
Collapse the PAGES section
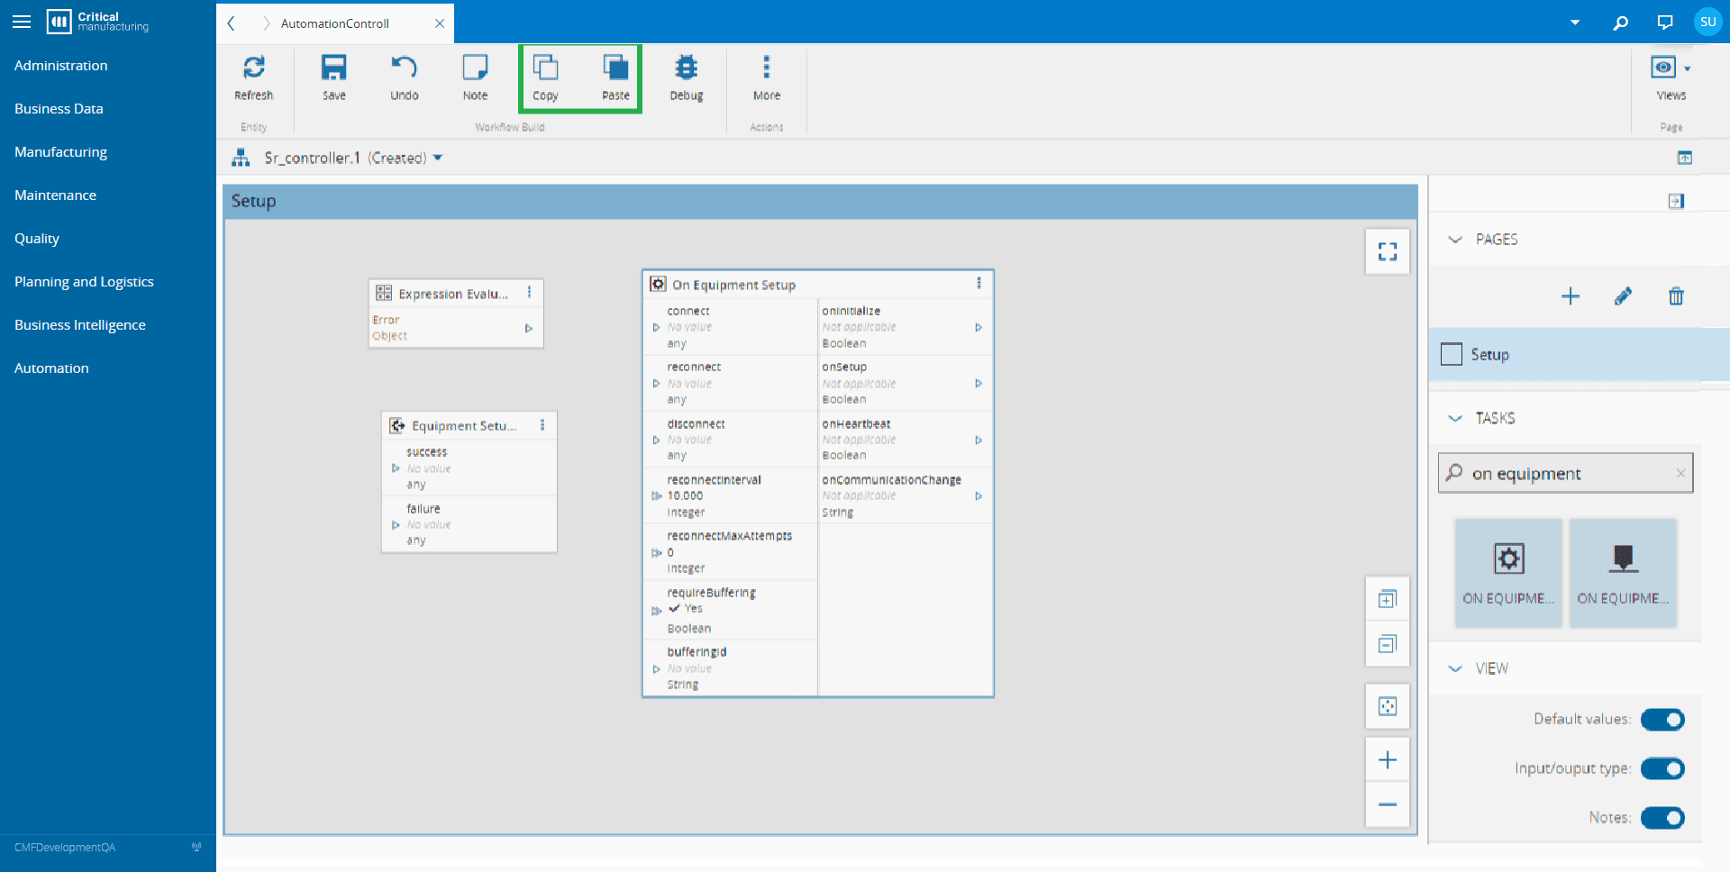(x=1454, y=239)
